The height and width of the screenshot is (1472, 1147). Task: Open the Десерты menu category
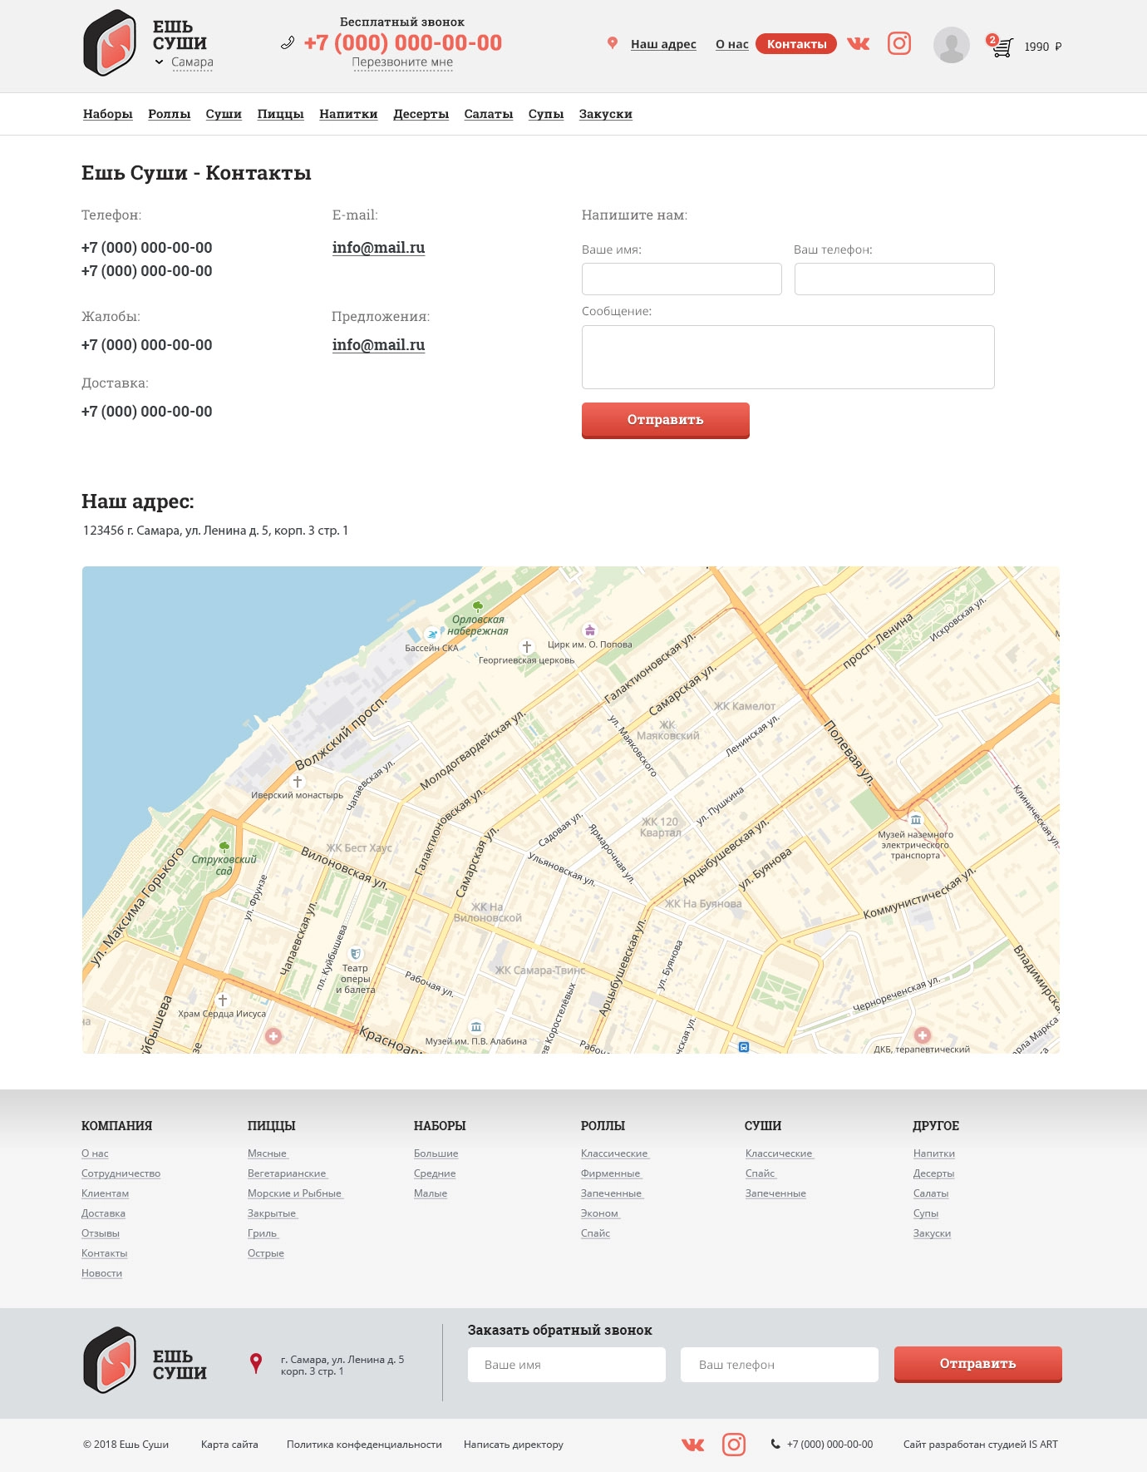click(421, 114)
